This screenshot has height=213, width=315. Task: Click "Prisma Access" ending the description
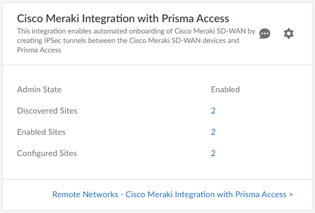tap(39, 50)
